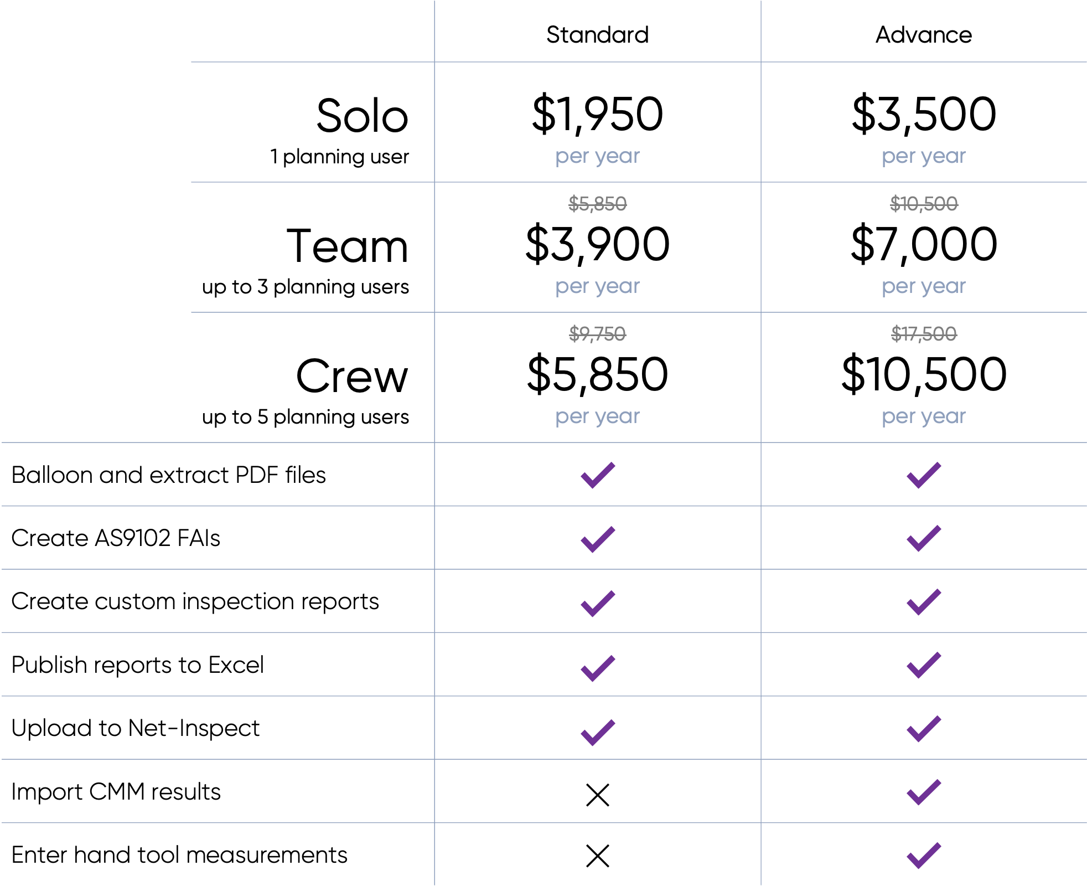1087x886 pixels.
Task: Choose Solo Standard $1,950 price
Action: (x=597, y=114)
